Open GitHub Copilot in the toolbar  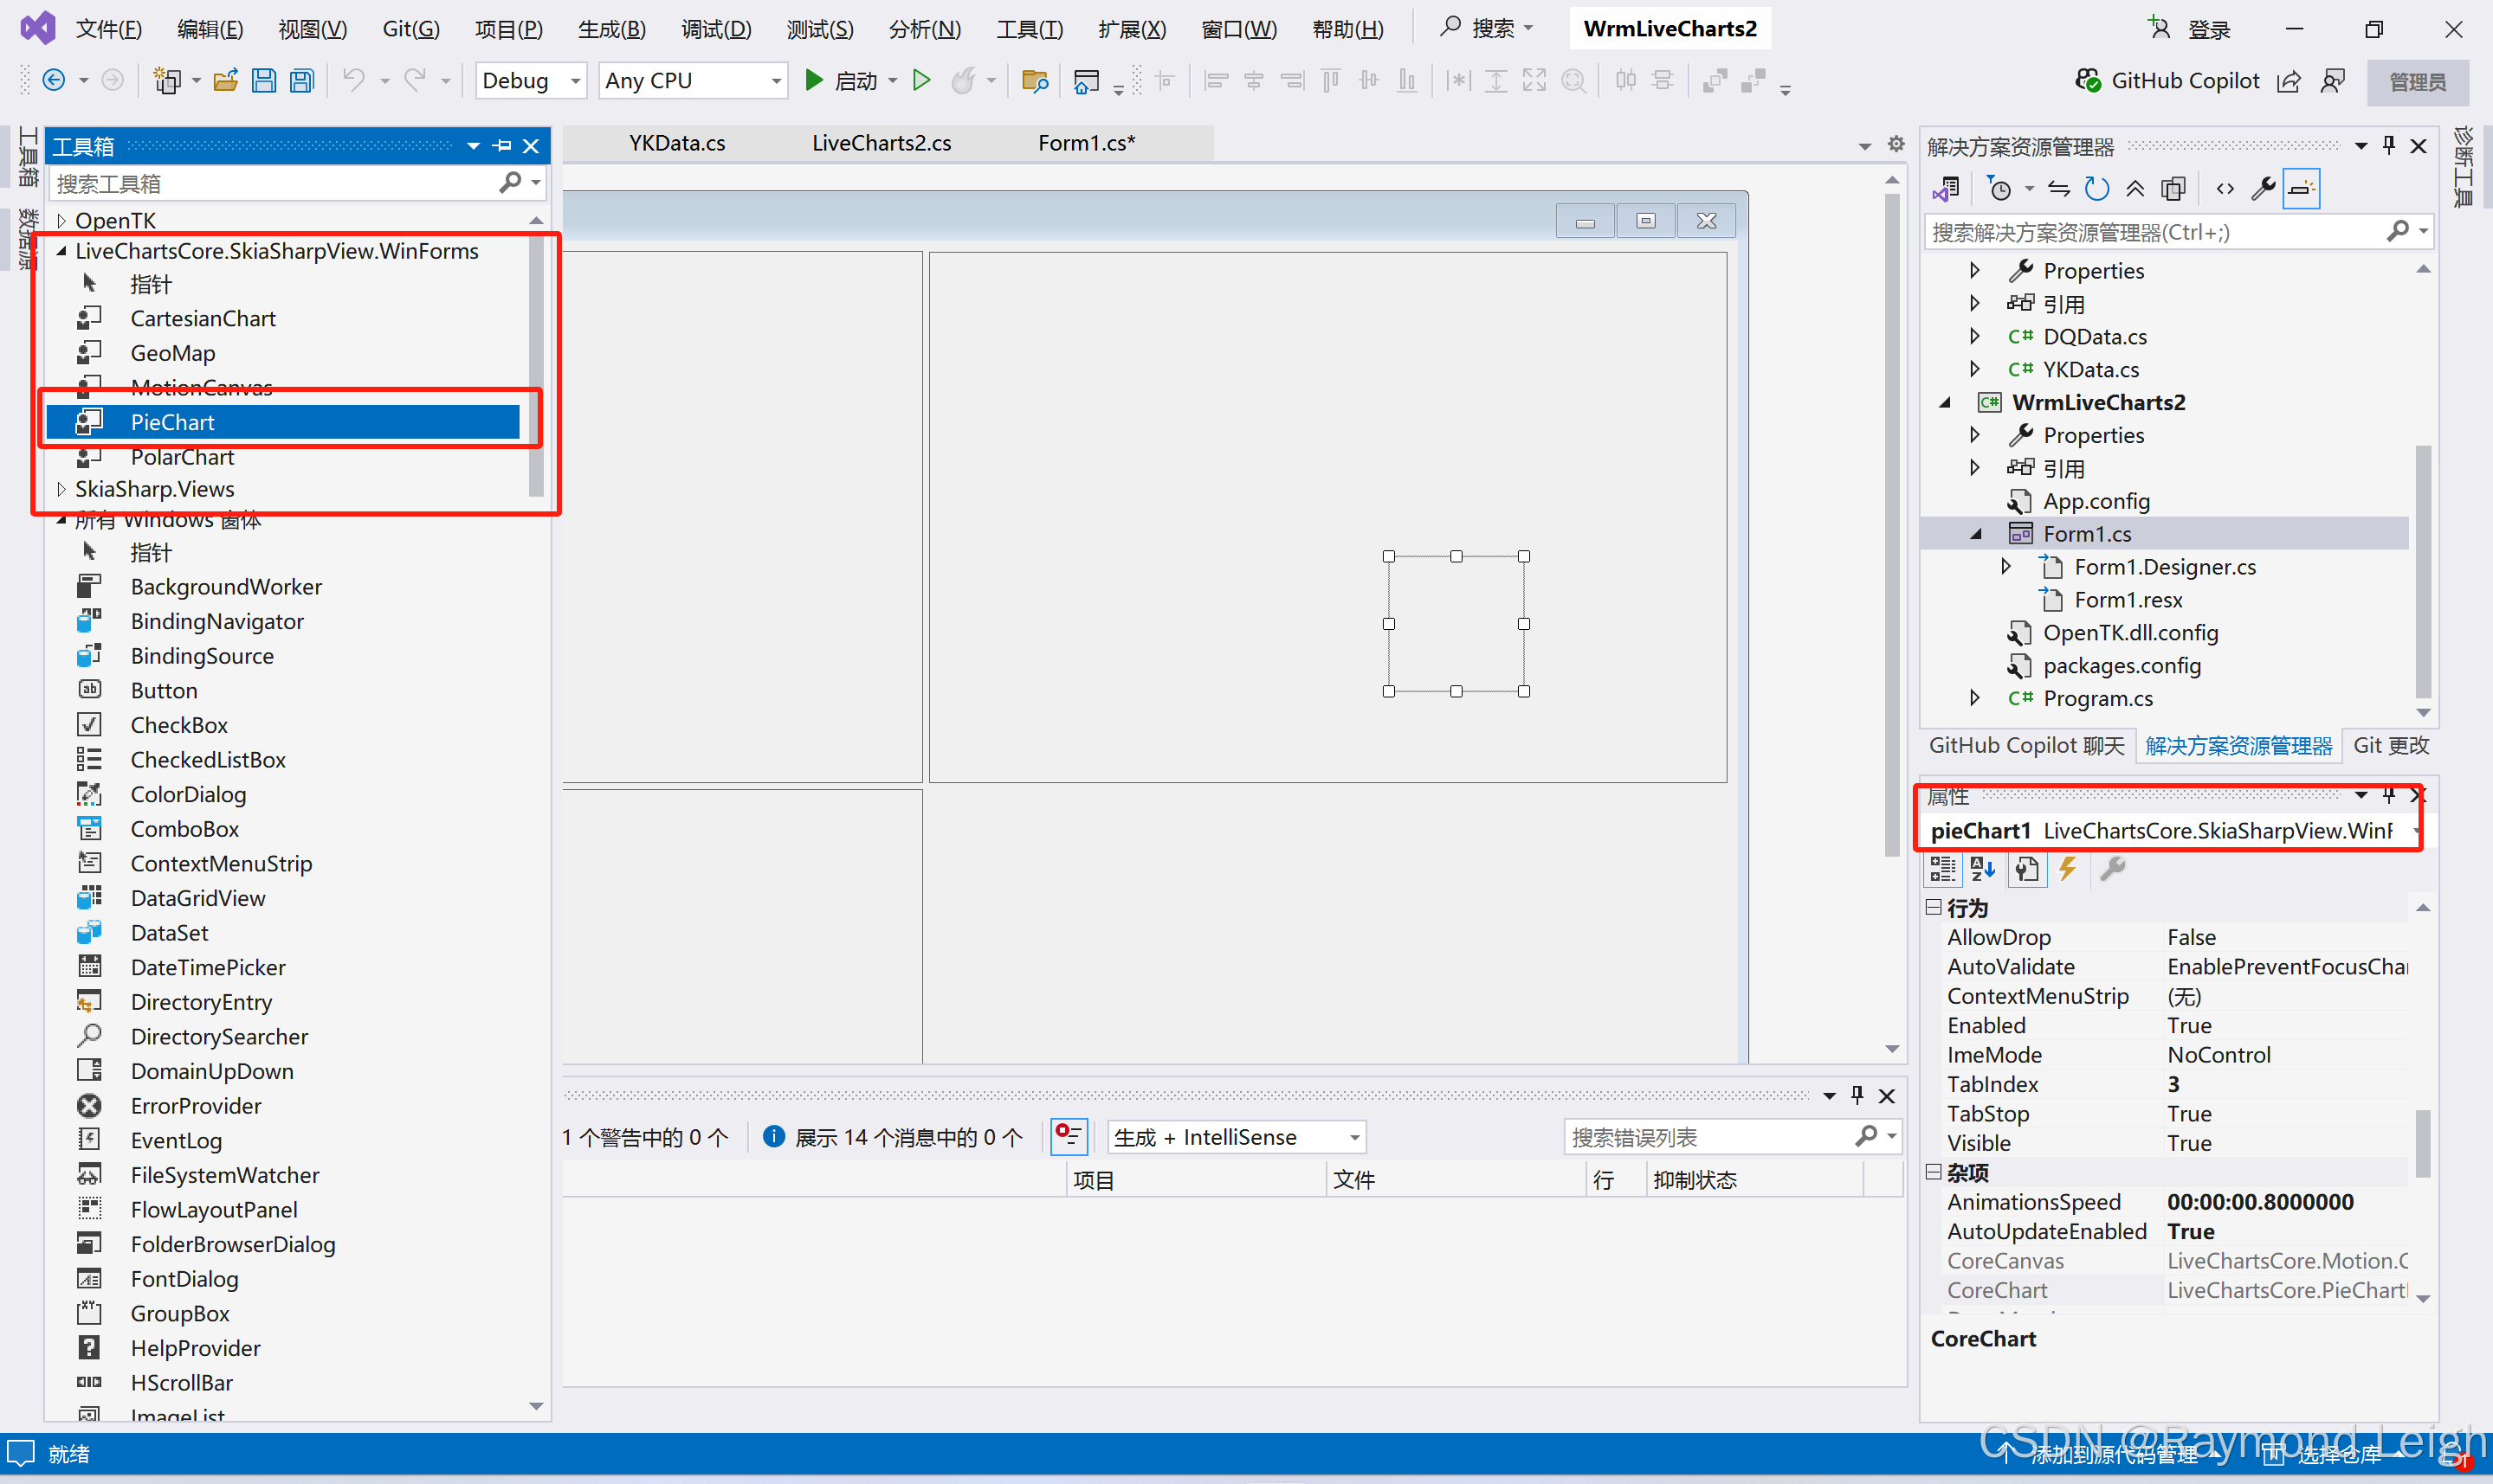click(2167, 81)
